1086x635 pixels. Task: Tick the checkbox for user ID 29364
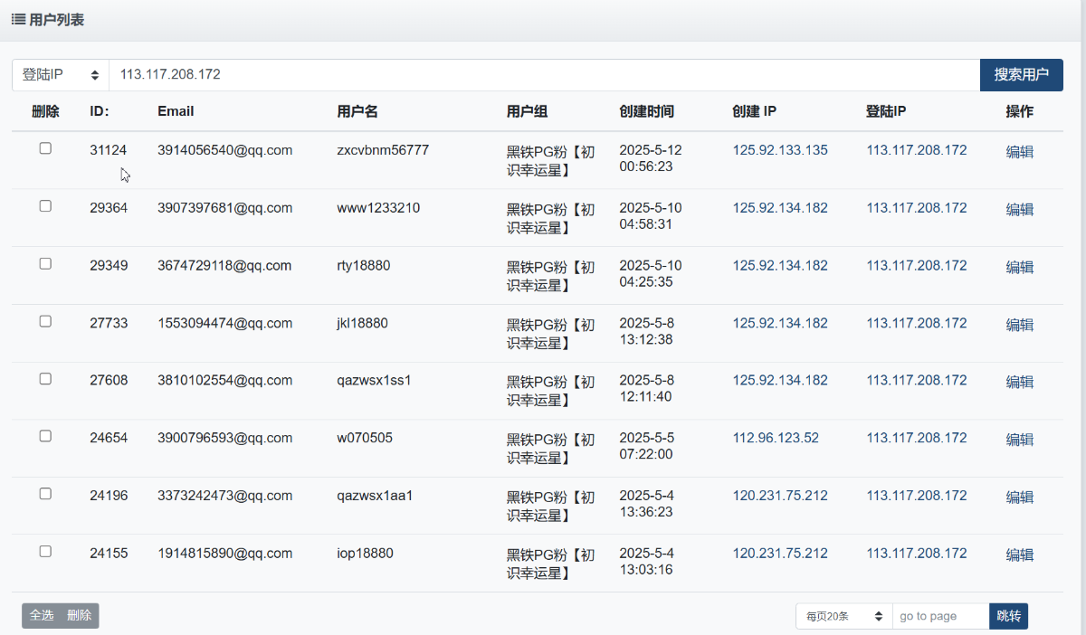(45, 206)
